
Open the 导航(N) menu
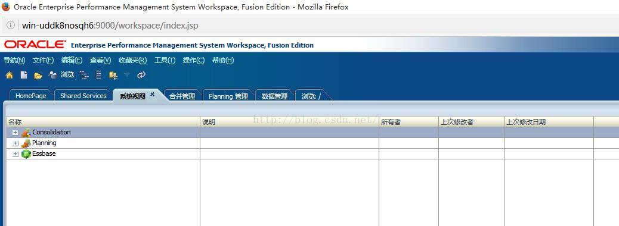point(14,60)
